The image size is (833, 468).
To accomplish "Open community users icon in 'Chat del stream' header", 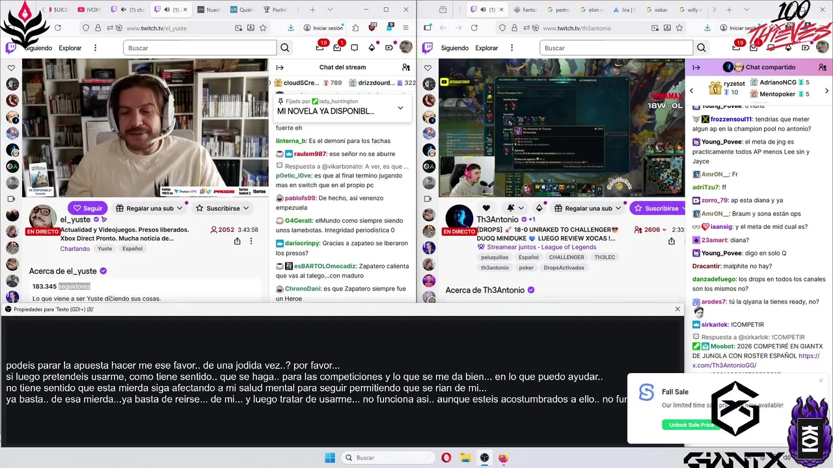I will point(406,67).
